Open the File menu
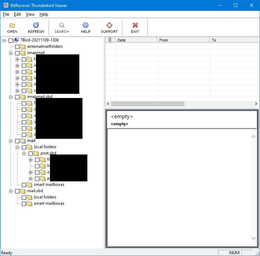This screenshot has width=260, height=256. [6, 14]
